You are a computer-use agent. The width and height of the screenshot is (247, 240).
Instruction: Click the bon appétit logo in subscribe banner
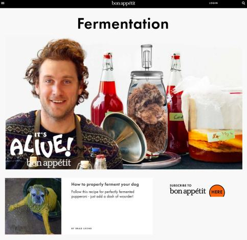[188, 191]
